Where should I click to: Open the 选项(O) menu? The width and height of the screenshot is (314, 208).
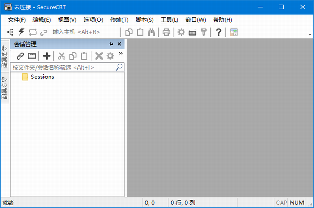[93, 20]
